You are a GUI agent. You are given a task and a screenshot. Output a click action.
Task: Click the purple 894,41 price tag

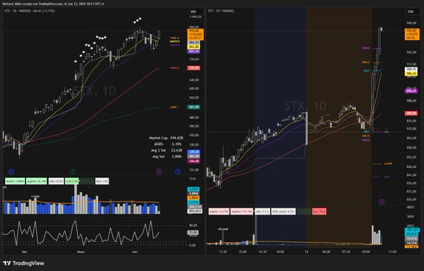point(412,91)
